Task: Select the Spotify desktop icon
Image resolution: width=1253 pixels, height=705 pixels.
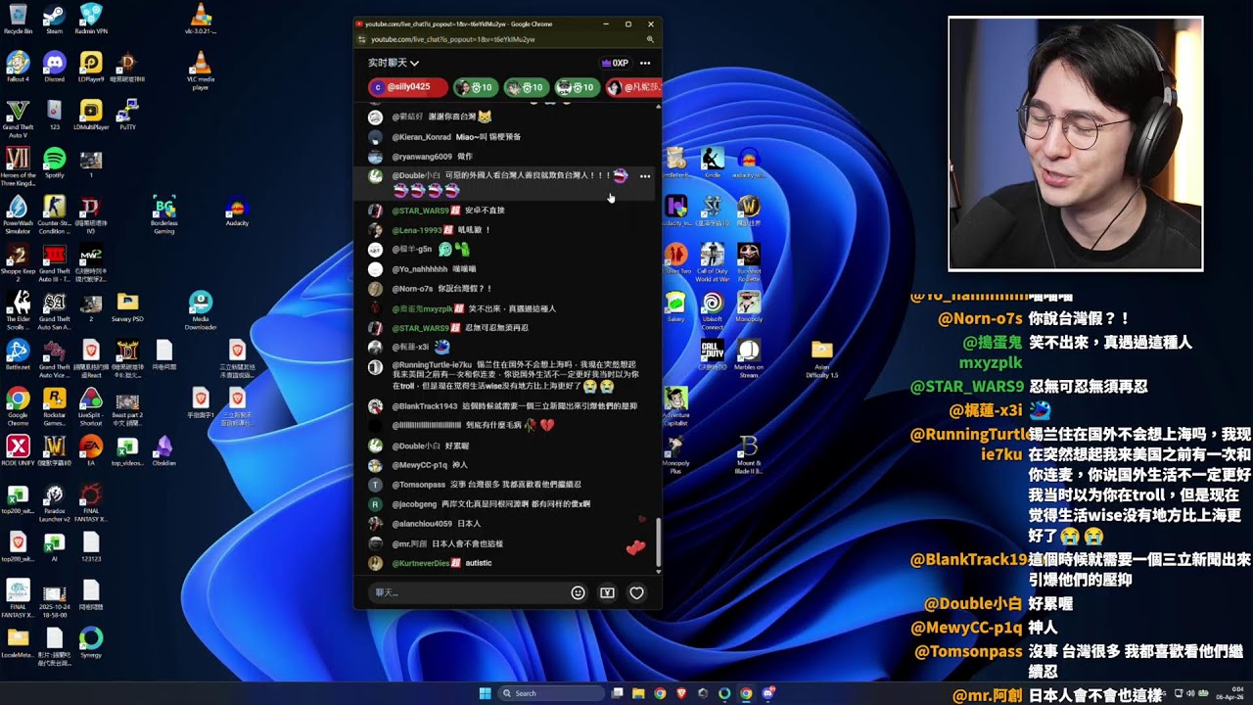Action: point(54,162)
